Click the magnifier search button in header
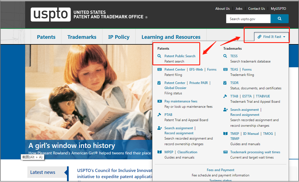299x182 pixels. [x=279, y=19]
